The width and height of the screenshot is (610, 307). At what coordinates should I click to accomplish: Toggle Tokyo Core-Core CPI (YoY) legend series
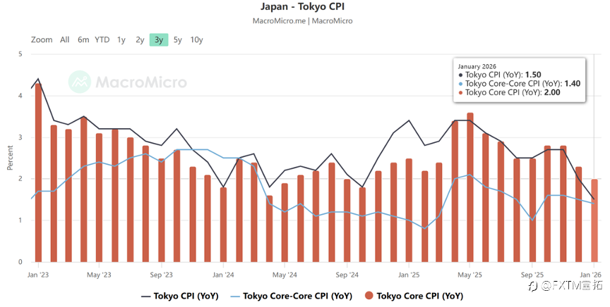297,296
